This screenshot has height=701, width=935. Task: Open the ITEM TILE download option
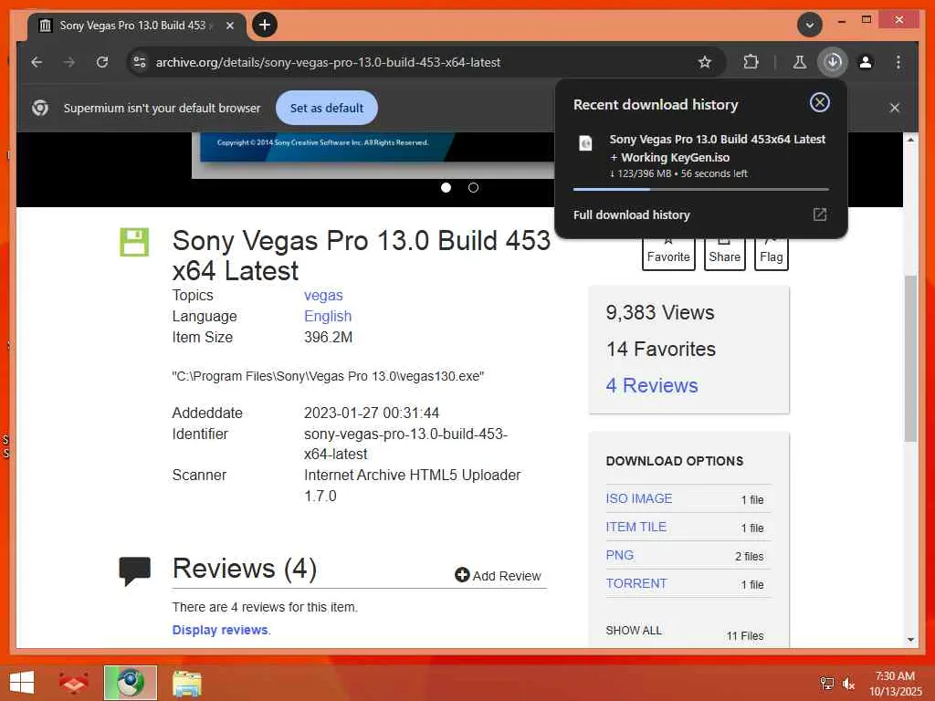point(636,527)
